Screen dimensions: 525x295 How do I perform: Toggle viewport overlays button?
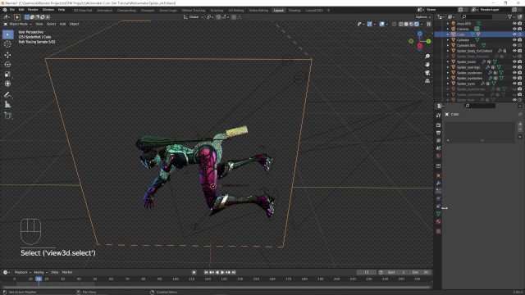coord(381,24)
